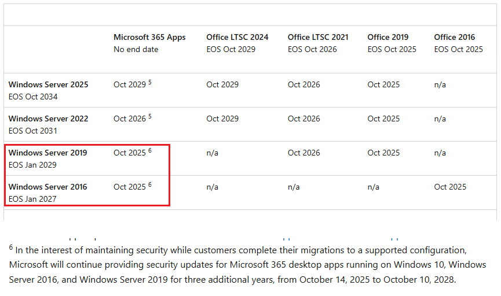This screenshot has width=501, height=296.
Task: Click the "EOS Oct 2034" text
Action: point(33,97)
